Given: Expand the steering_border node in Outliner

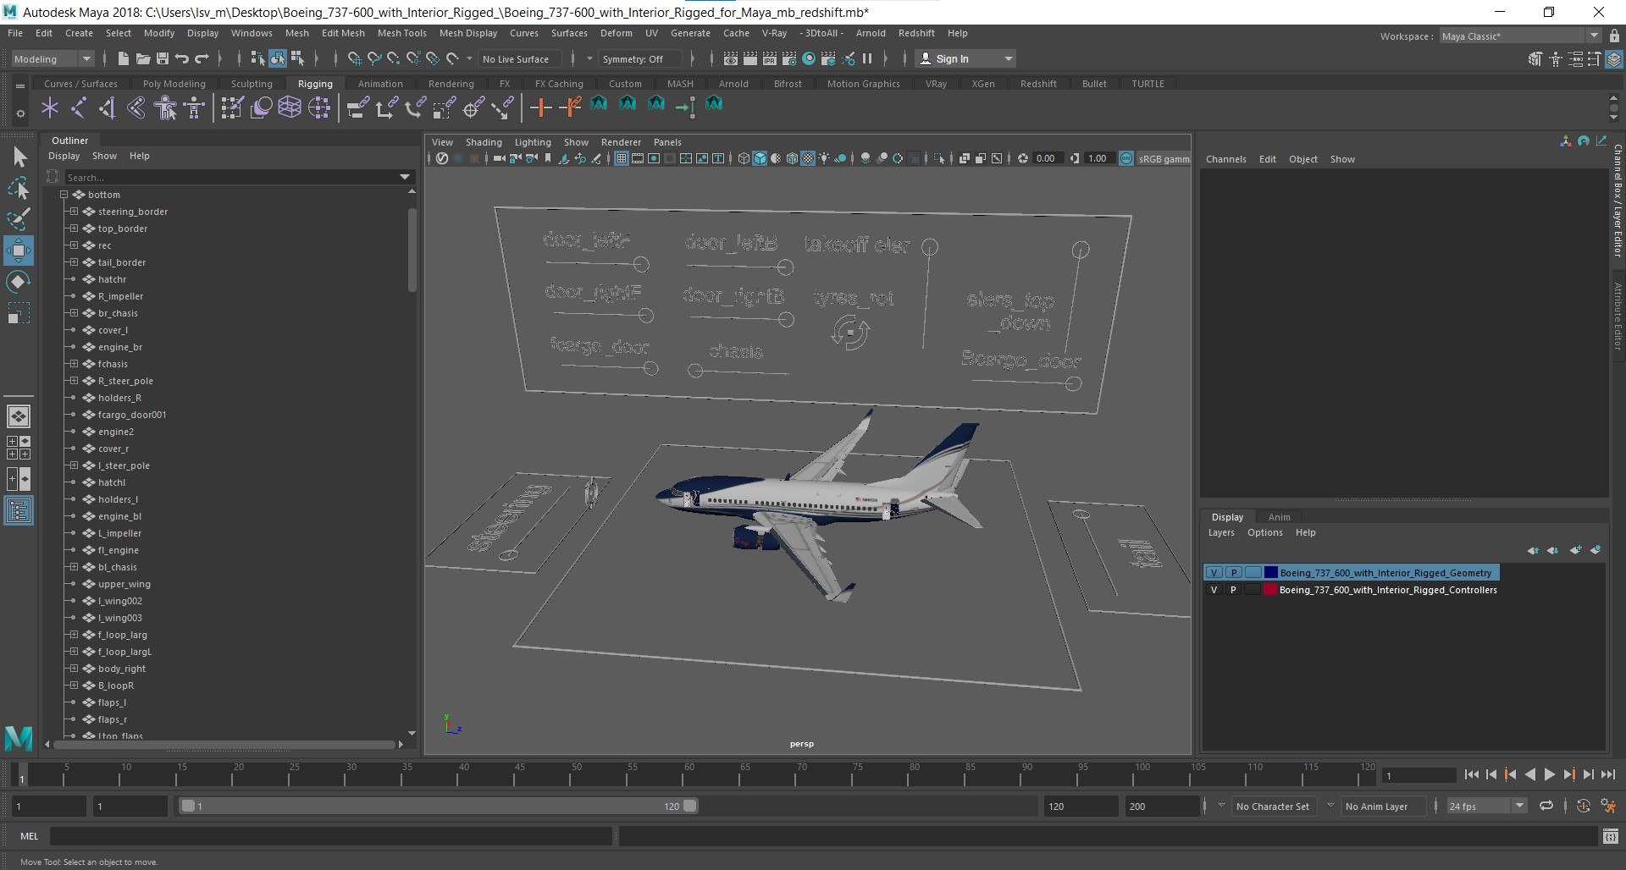Looking at the screenshot, I should click(74, 212).
